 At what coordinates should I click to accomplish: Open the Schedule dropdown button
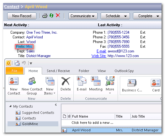[115, 16]
